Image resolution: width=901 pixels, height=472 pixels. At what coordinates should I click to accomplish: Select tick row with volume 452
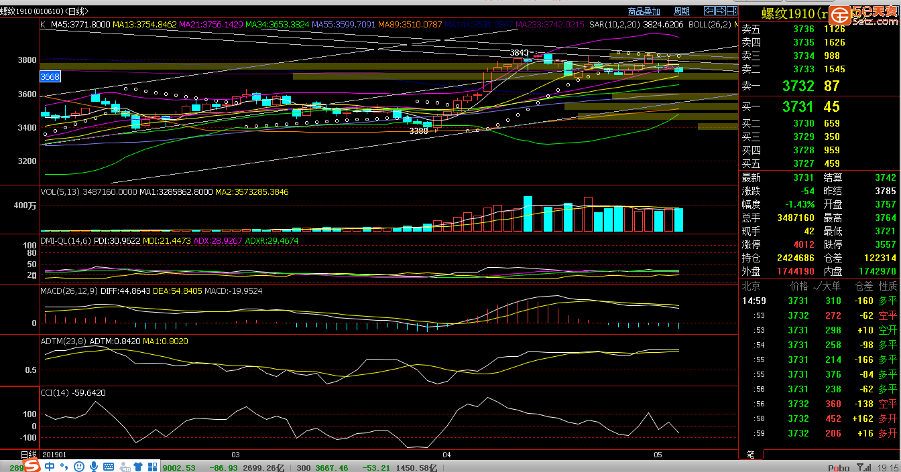(x=819, y=419)
